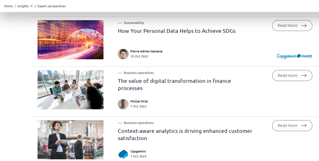319x161 pixels.
Task: Click arrow icon on SDGs Read more
Action: 304,26
